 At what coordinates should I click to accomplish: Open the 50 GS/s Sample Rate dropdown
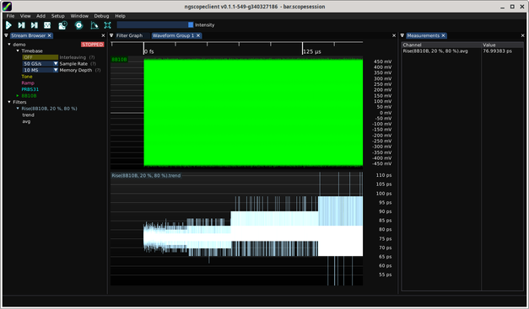tap(40, 64)
